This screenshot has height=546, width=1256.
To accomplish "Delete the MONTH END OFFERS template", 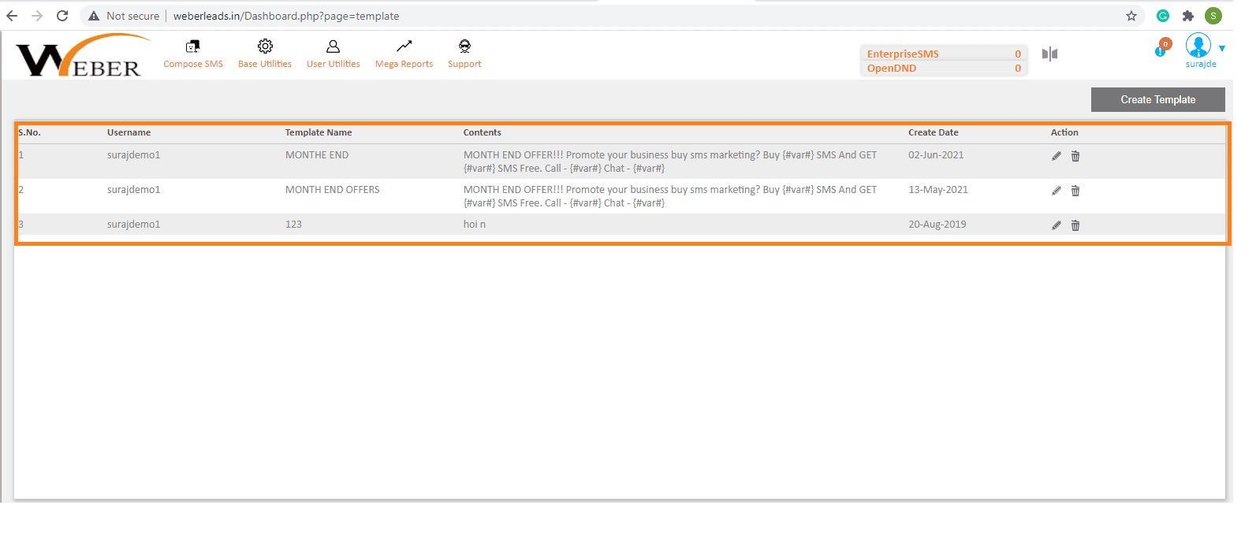I will click(x=1075, y=191).
